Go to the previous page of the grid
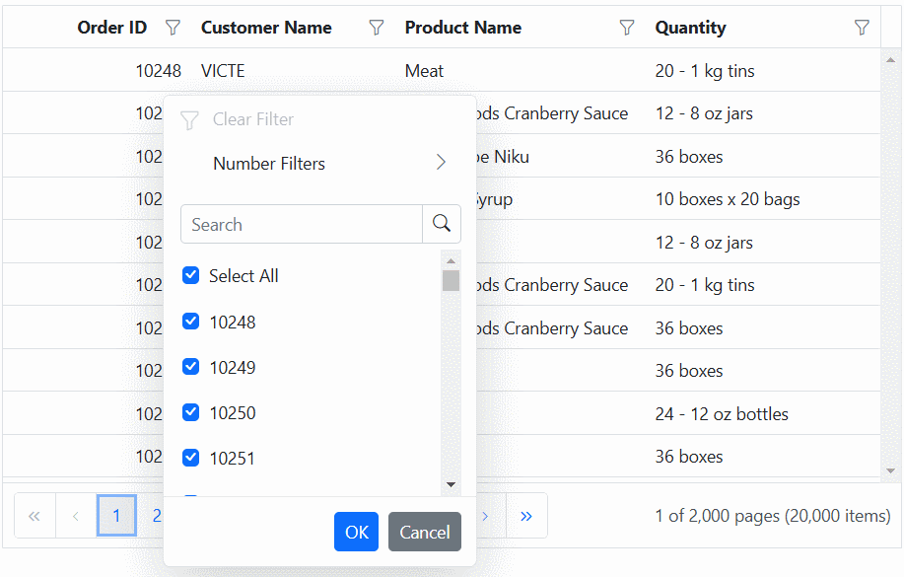904x577 pixels. point(76,516)
